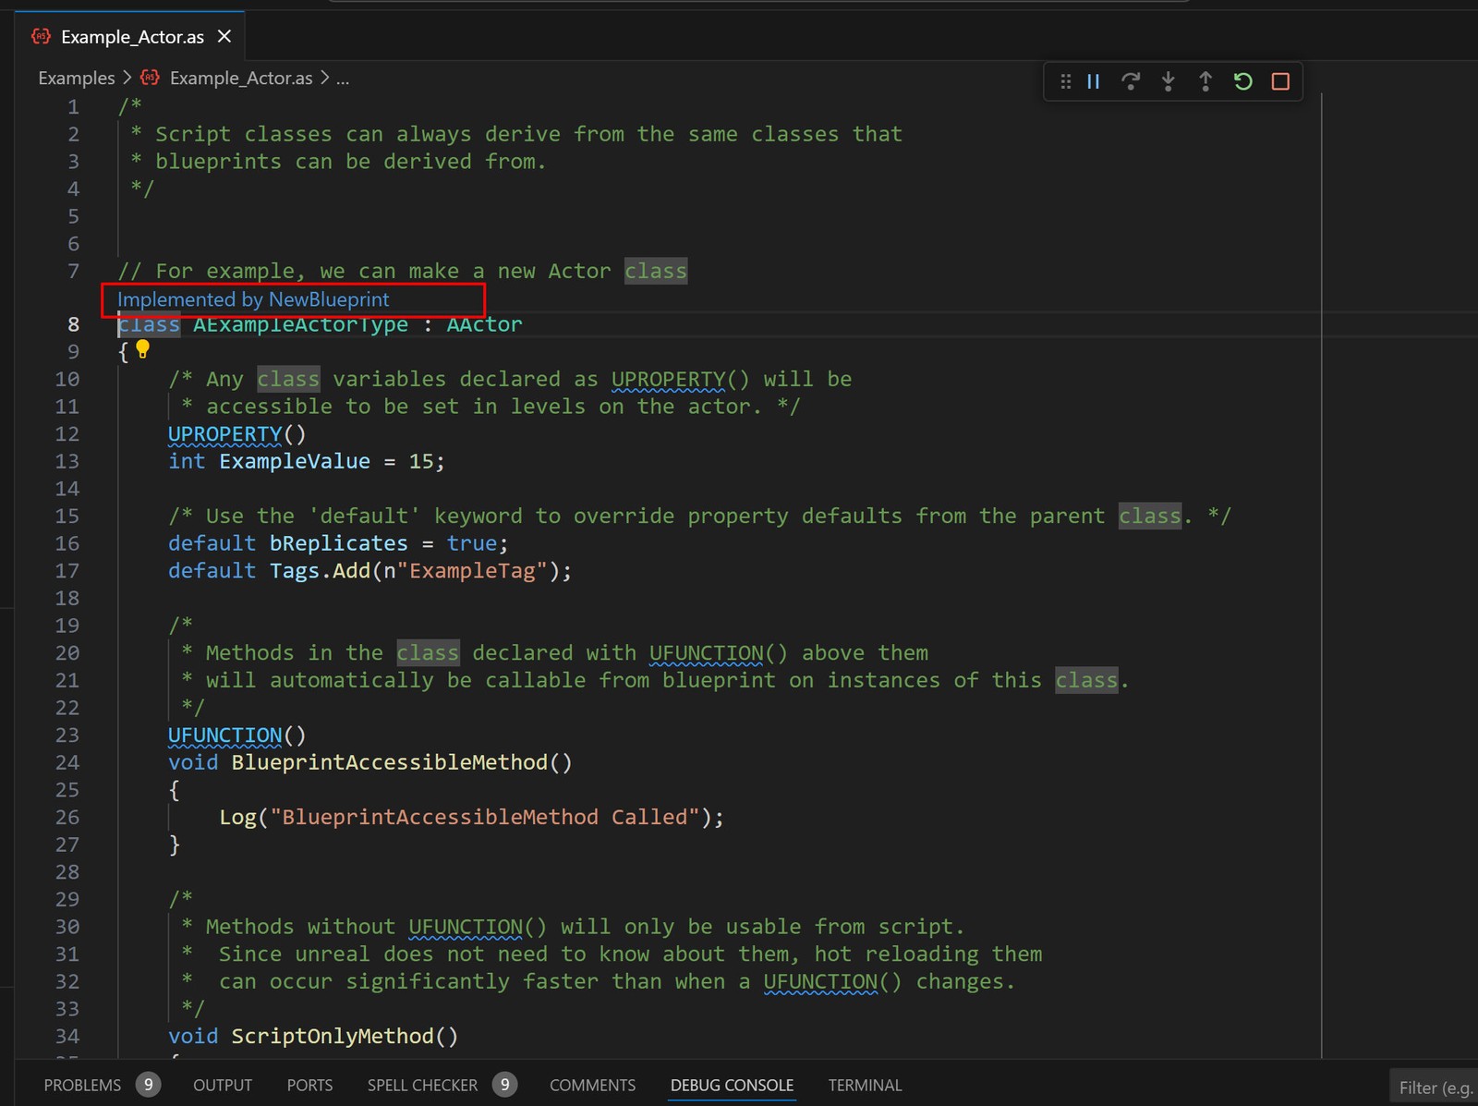Pause the debug session
Viewport: 1478px width, 1106px height.
pyautogui.click(x=1094, y=81)
